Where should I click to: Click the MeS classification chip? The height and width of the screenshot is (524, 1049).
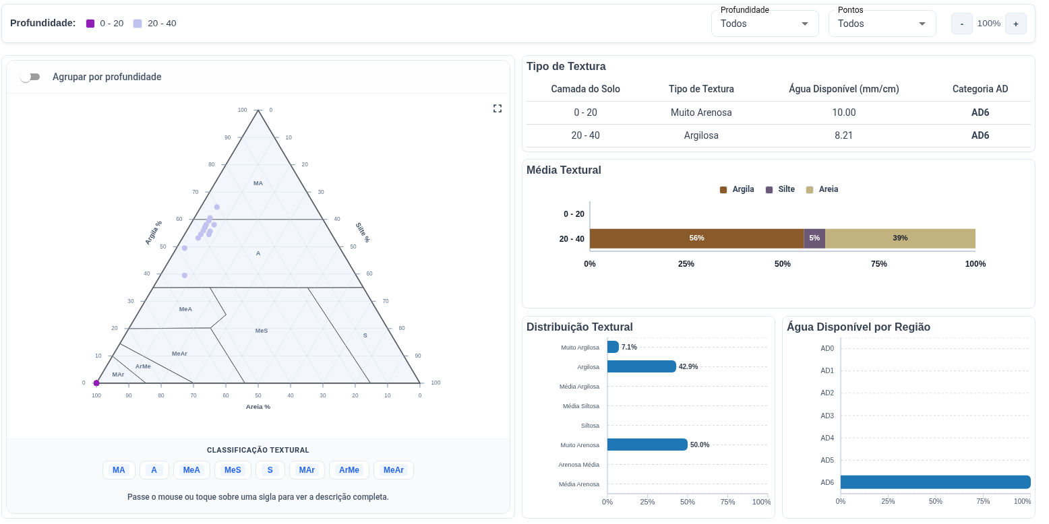233,470
